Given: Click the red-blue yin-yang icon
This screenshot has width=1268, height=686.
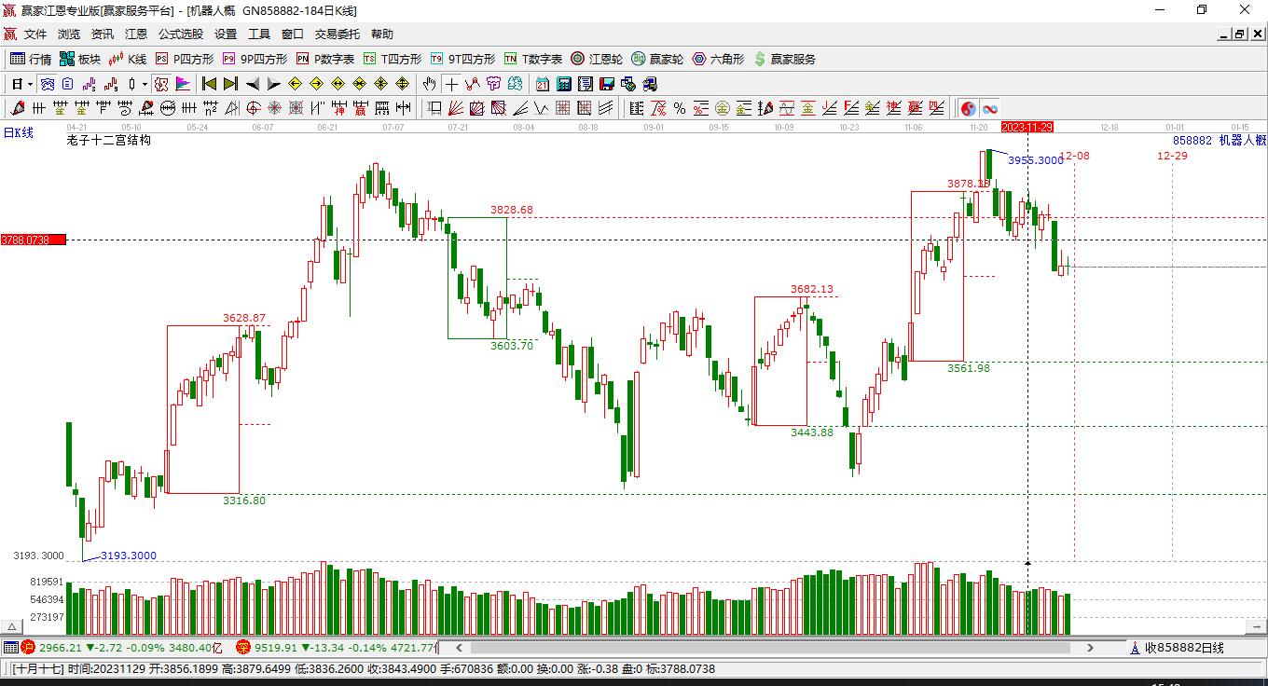Looking at the screenshot, I should pos(969,108).
